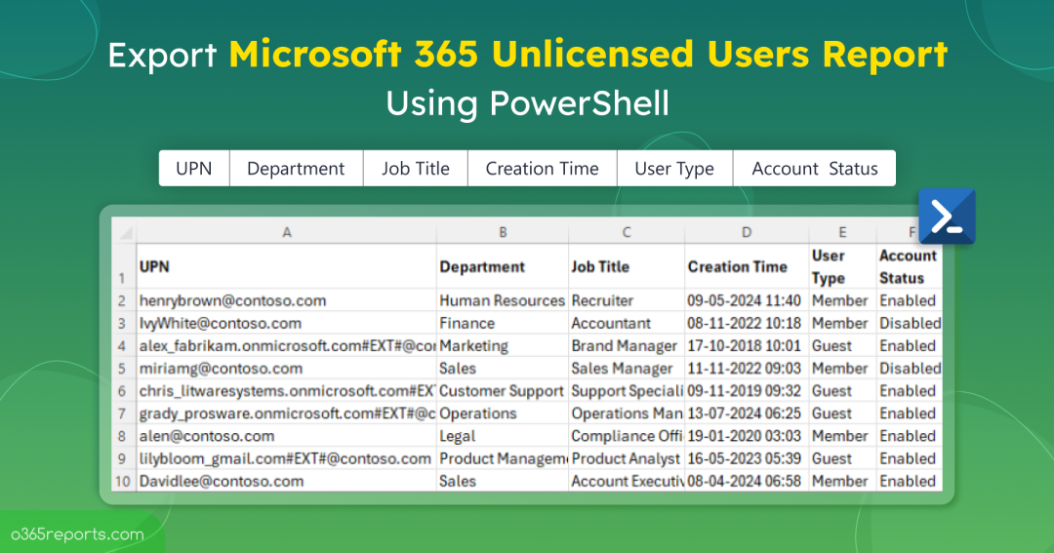Click the Operations department cell
1054x553 pixels.
tap(503, 414)
